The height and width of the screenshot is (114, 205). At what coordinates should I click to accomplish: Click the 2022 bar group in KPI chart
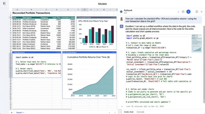pyautogui.click(x=111, y=34)
